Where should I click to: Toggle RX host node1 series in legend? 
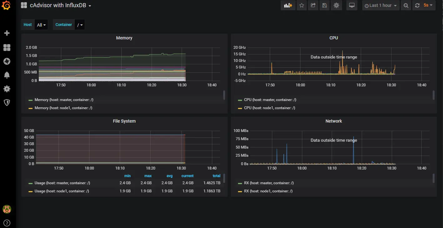click(269, 191)
